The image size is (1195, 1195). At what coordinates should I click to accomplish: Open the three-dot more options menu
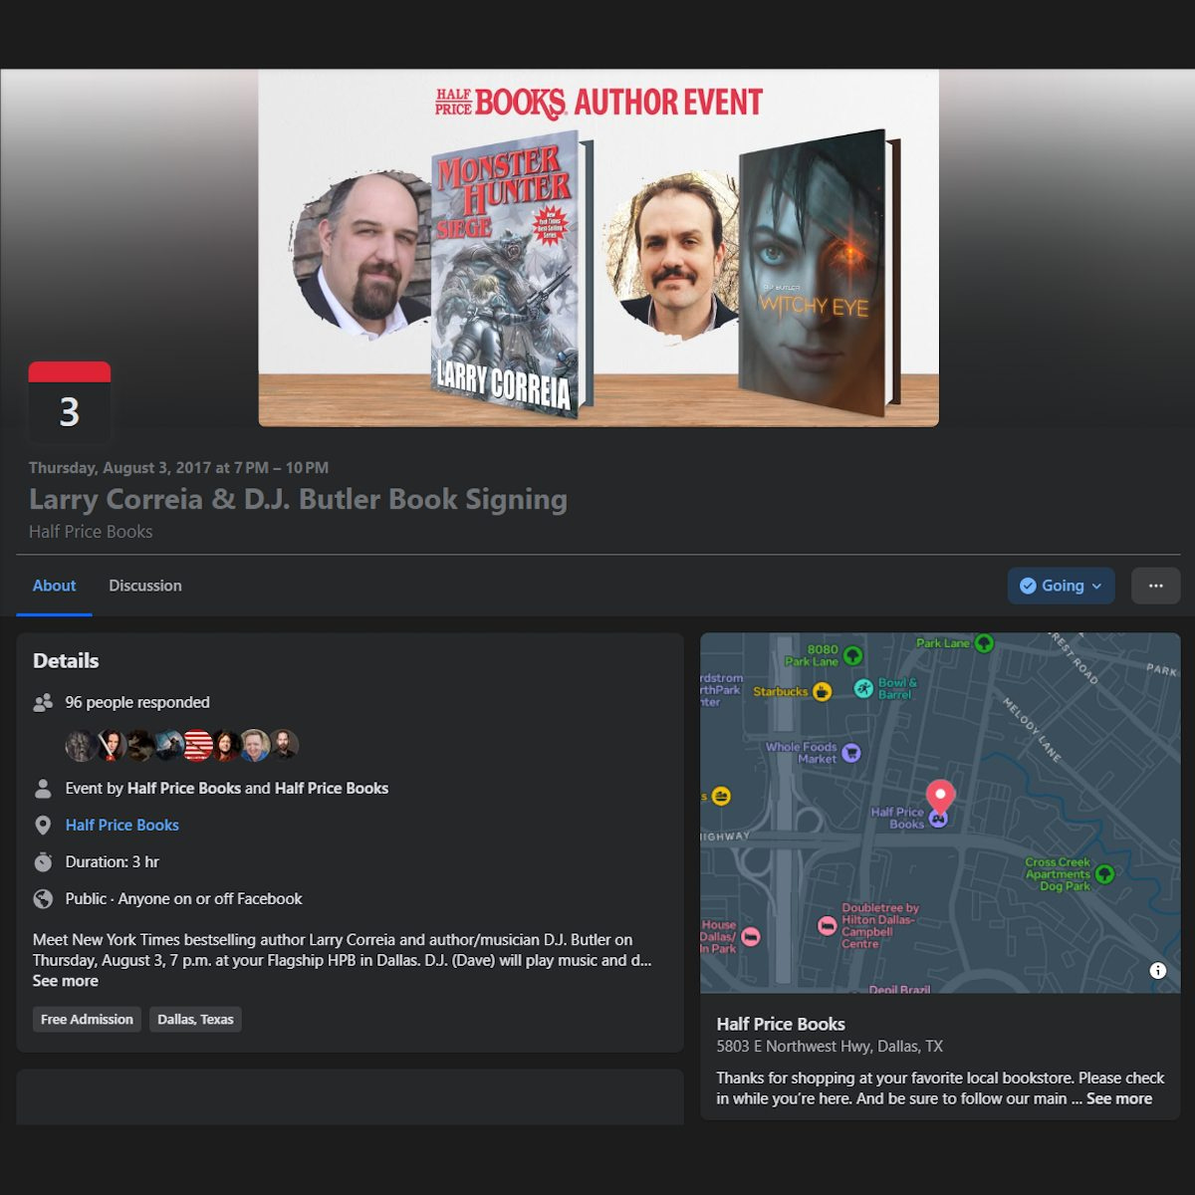[1155, 586]
